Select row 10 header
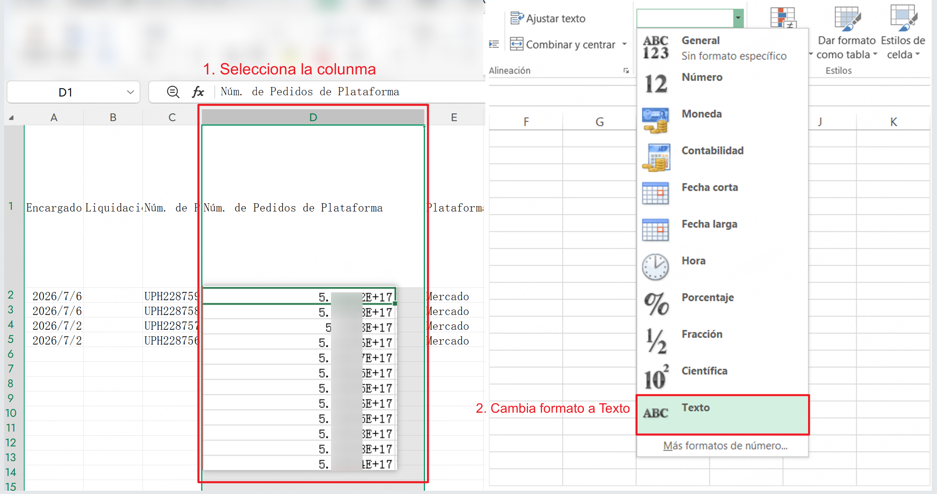Screen dimensions: 937x494 pyautogui.click(x=11, y=413)
